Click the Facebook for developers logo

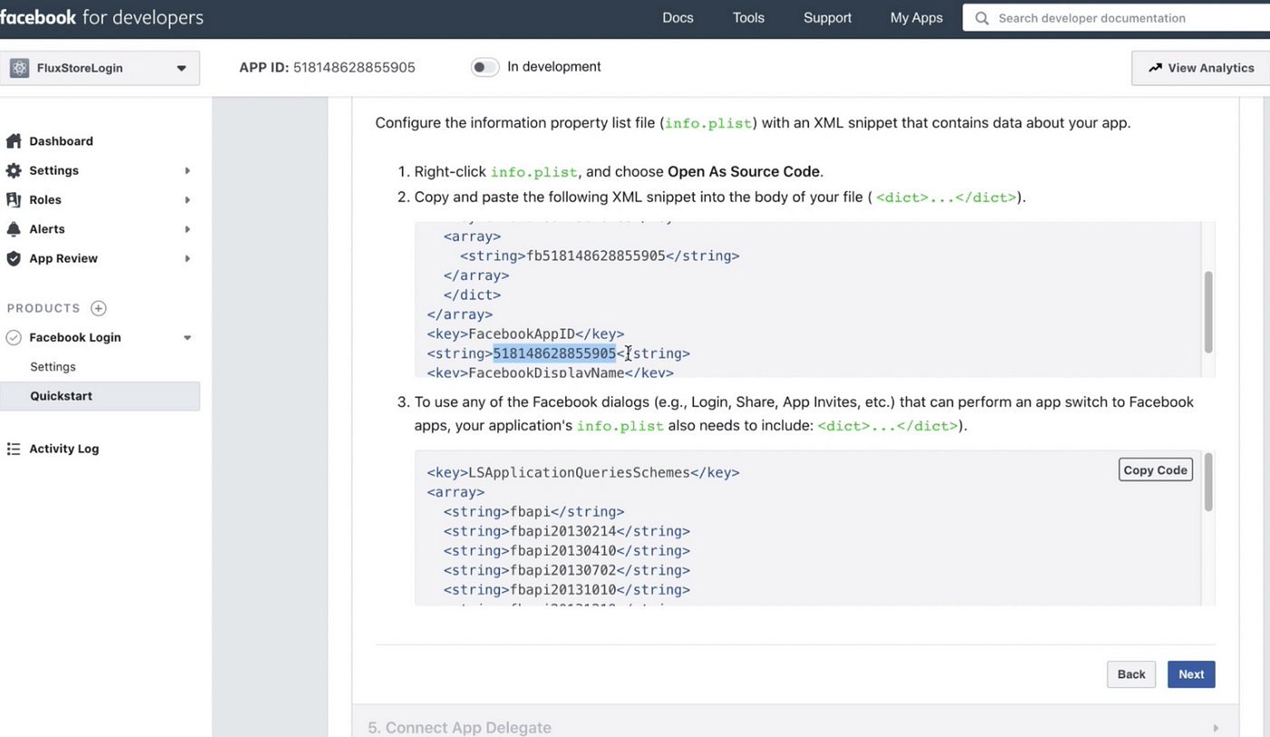point(102,18)
